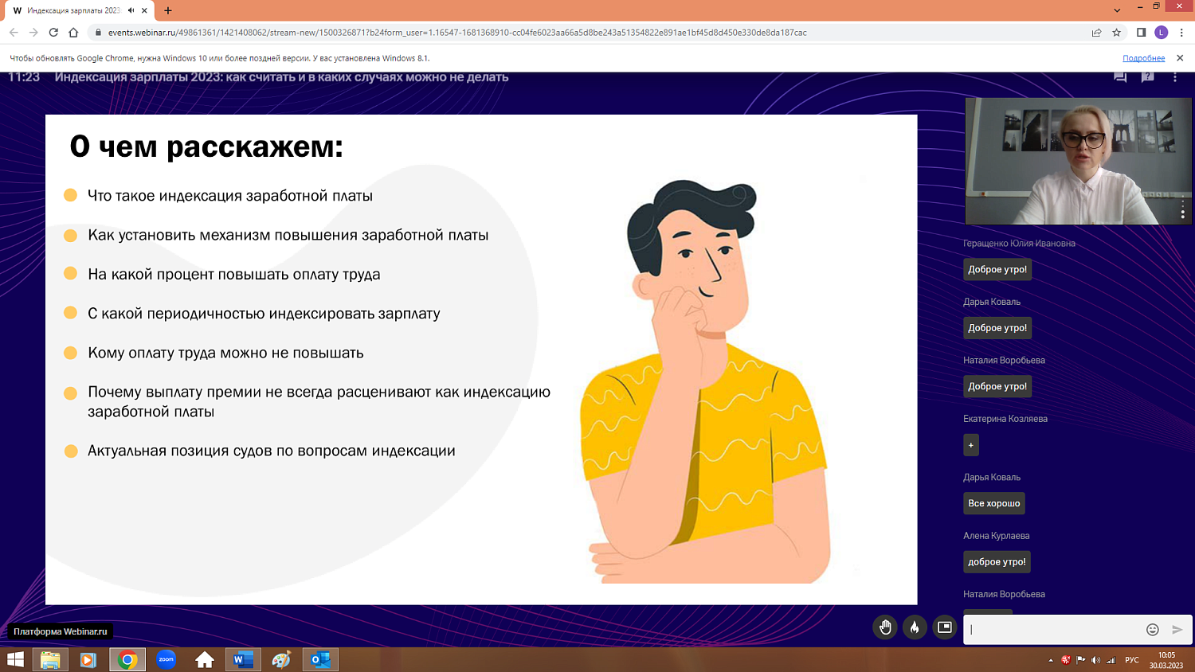Type in the chat message field
This screenshot has width=1195, height=672.
coord(1053,630)
